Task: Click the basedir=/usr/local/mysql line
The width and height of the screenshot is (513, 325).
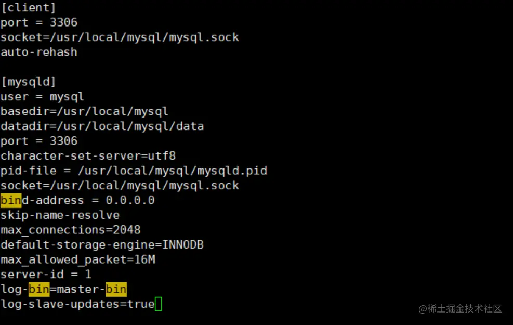Action: (x=84, y=111)
